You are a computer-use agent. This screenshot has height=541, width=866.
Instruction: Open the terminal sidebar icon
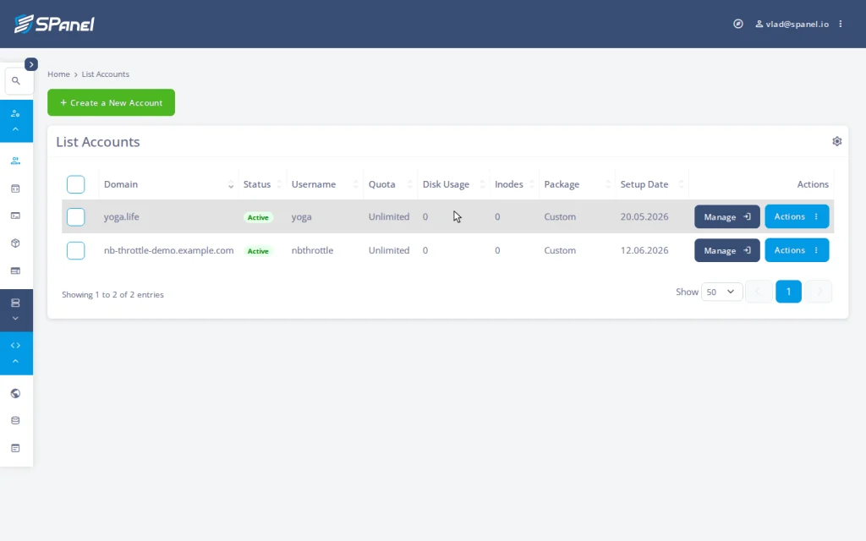(15, 216)
